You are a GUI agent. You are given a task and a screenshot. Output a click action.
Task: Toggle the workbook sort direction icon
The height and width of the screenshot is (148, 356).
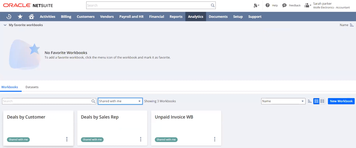[x=310, y=101]
